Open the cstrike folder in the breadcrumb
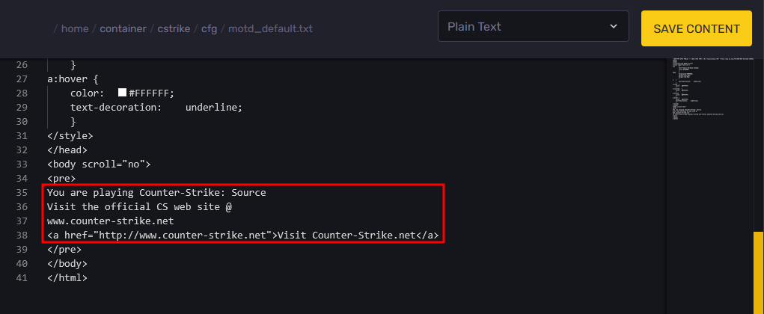The image size is (764, 314). [174, 29]
